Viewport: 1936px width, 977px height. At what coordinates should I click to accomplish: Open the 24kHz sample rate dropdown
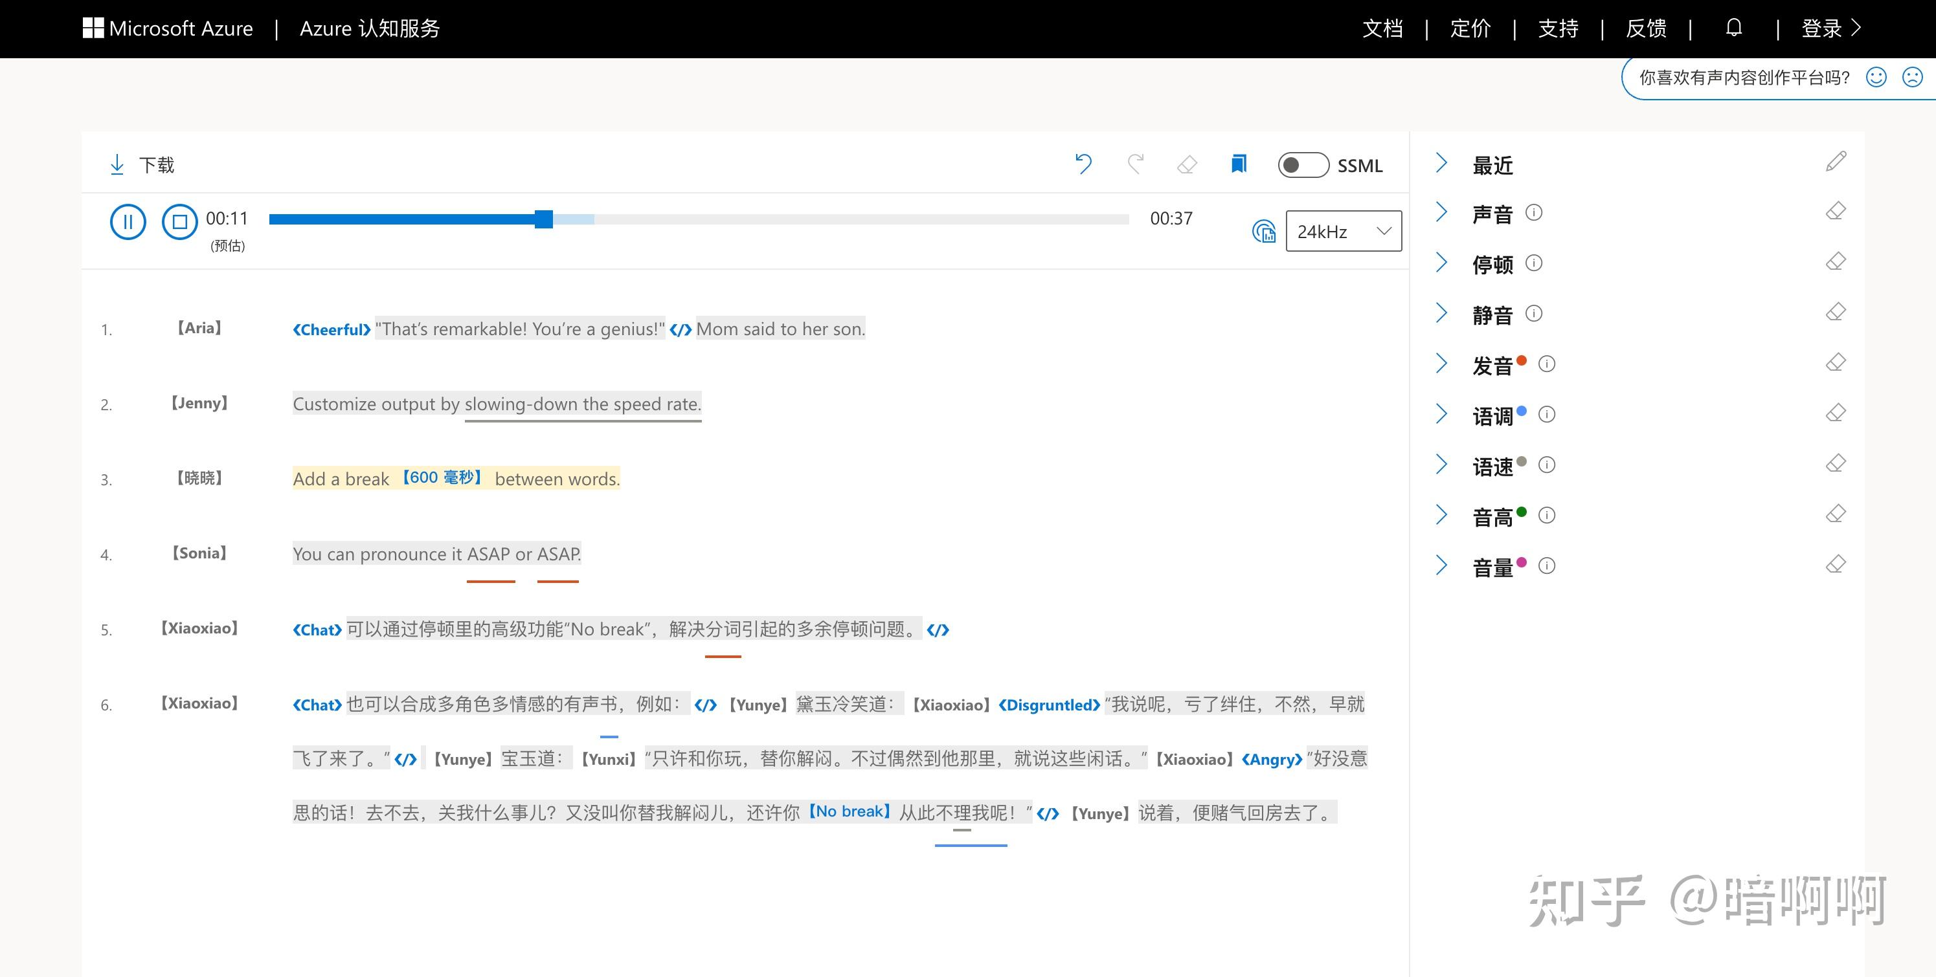tap(1343, 230)
